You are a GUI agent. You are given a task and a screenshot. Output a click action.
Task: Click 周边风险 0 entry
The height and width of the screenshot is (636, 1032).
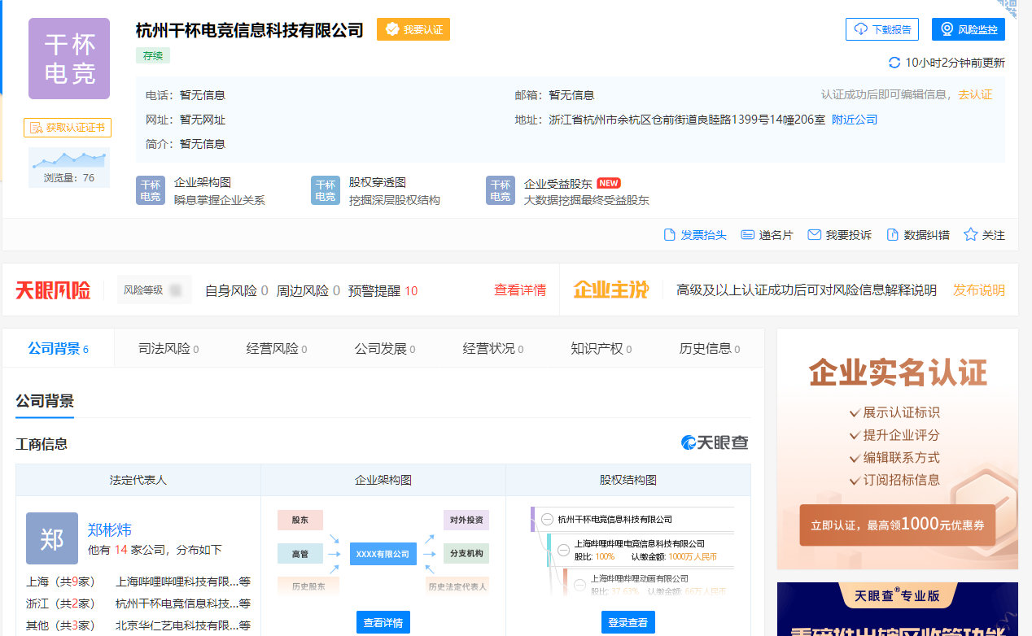coord(308,290)
